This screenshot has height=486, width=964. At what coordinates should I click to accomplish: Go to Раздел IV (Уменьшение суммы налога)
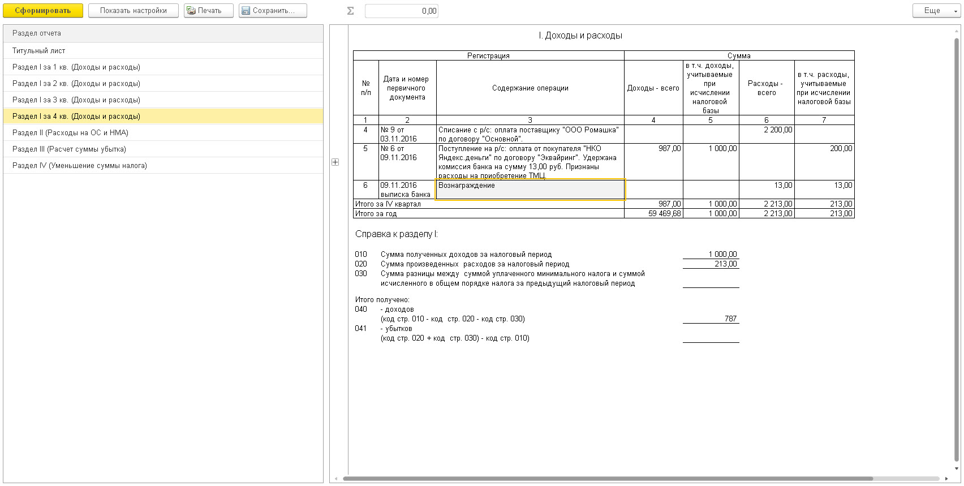(x=79, y=166)
